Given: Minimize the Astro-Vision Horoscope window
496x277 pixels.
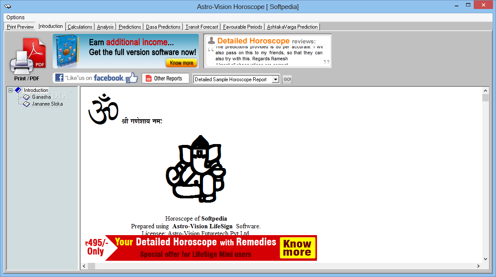Looking at the screenshot, I should 457,6.
